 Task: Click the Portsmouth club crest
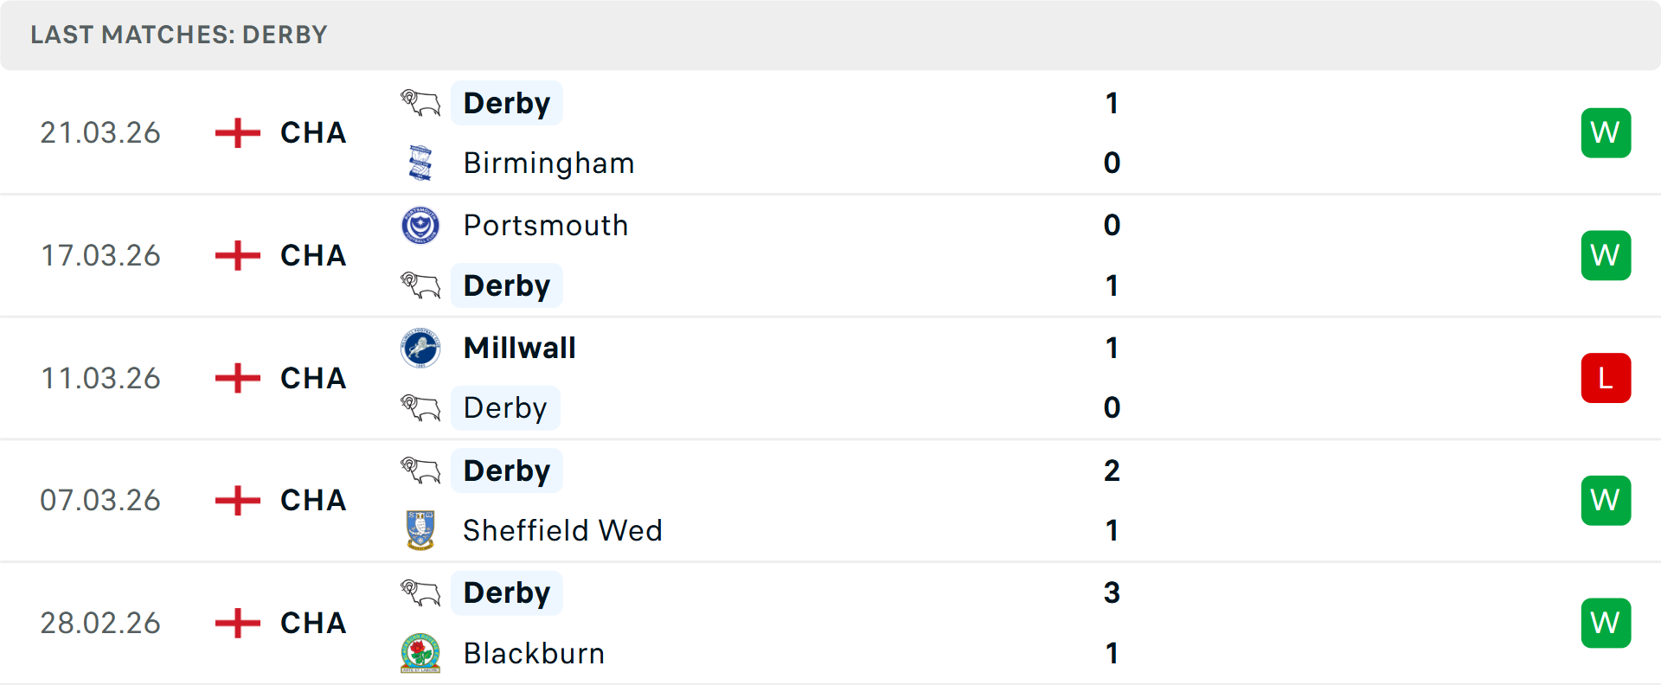pyautogui.click(x=419, y=225)
